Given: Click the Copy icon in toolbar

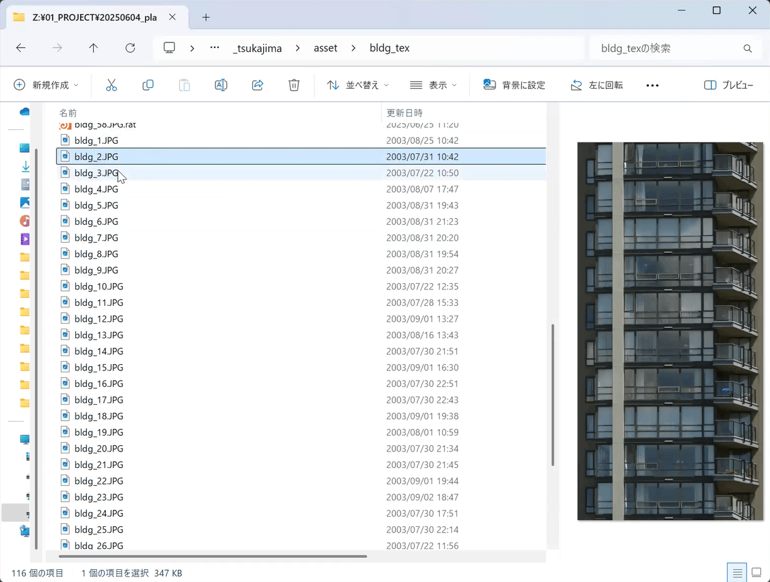Looking at the screenshot, I should coord(148,85).
